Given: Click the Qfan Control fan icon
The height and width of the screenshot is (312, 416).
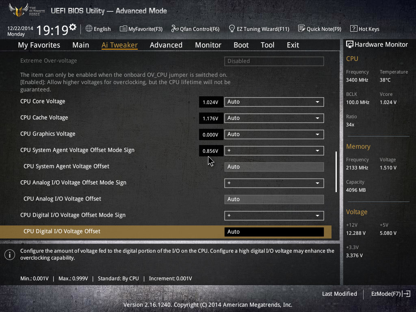Looking at the screenshot, I should click(175, 28).
